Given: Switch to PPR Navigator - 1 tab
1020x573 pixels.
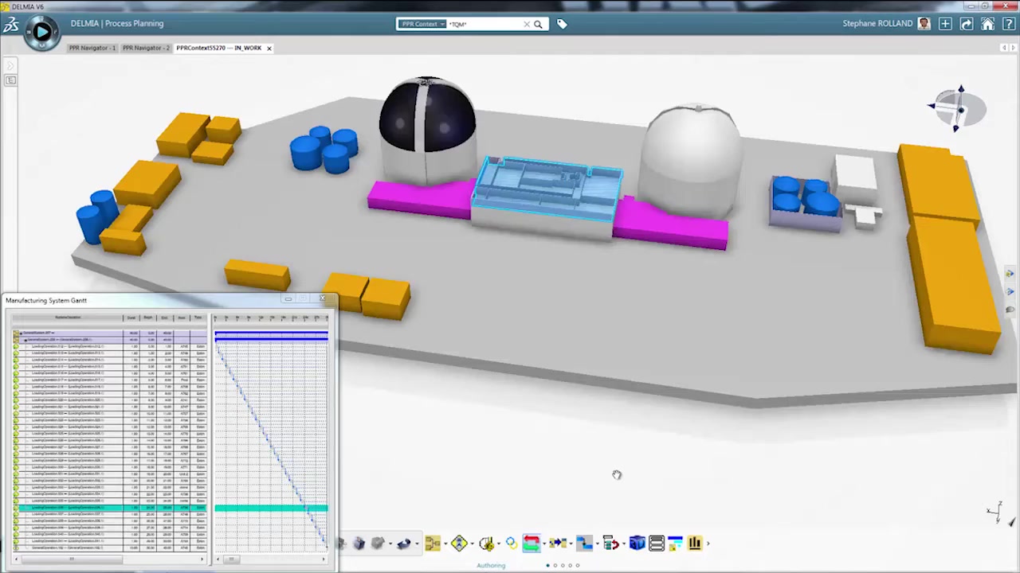Looking at the screenshot, I should 92,48.
